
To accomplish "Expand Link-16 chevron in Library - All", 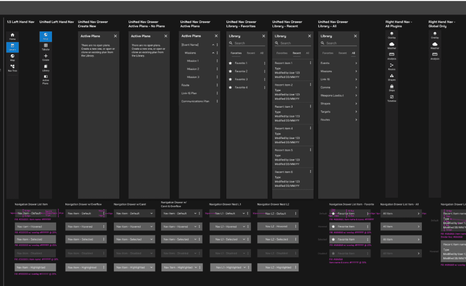I will click(356, 79).
